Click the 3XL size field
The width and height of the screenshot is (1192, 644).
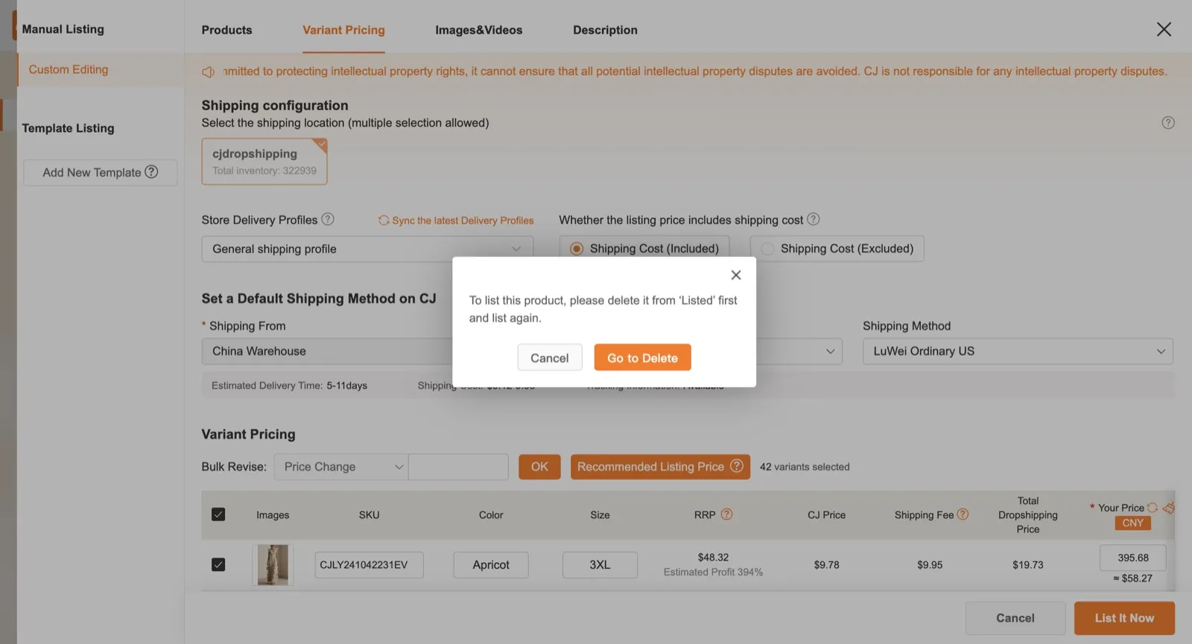pyautogui.click(x=600, y=564)
